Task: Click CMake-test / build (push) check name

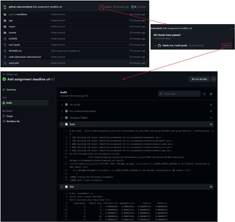Action: click(175, 45)
